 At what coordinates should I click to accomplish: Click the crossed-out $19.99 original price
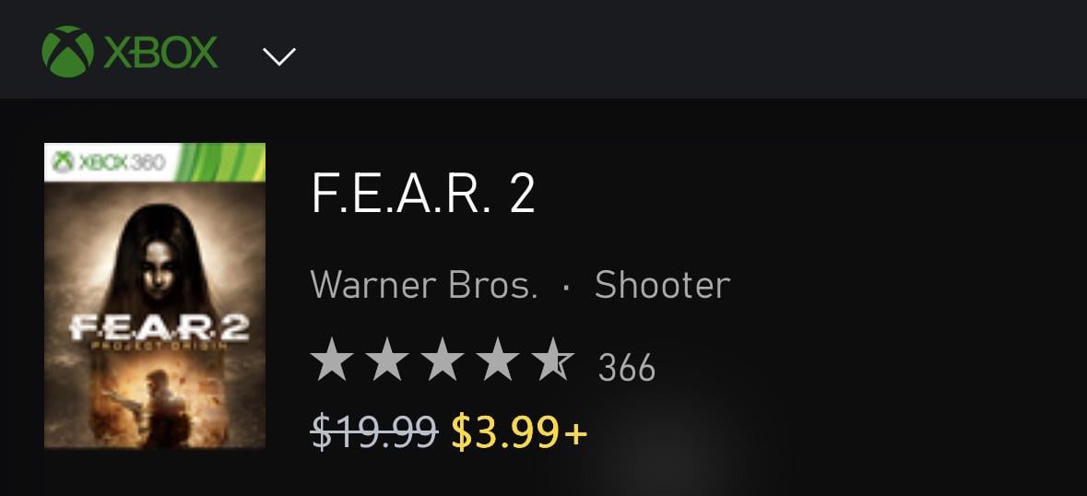pyautogui.click(x=373, y=431)
